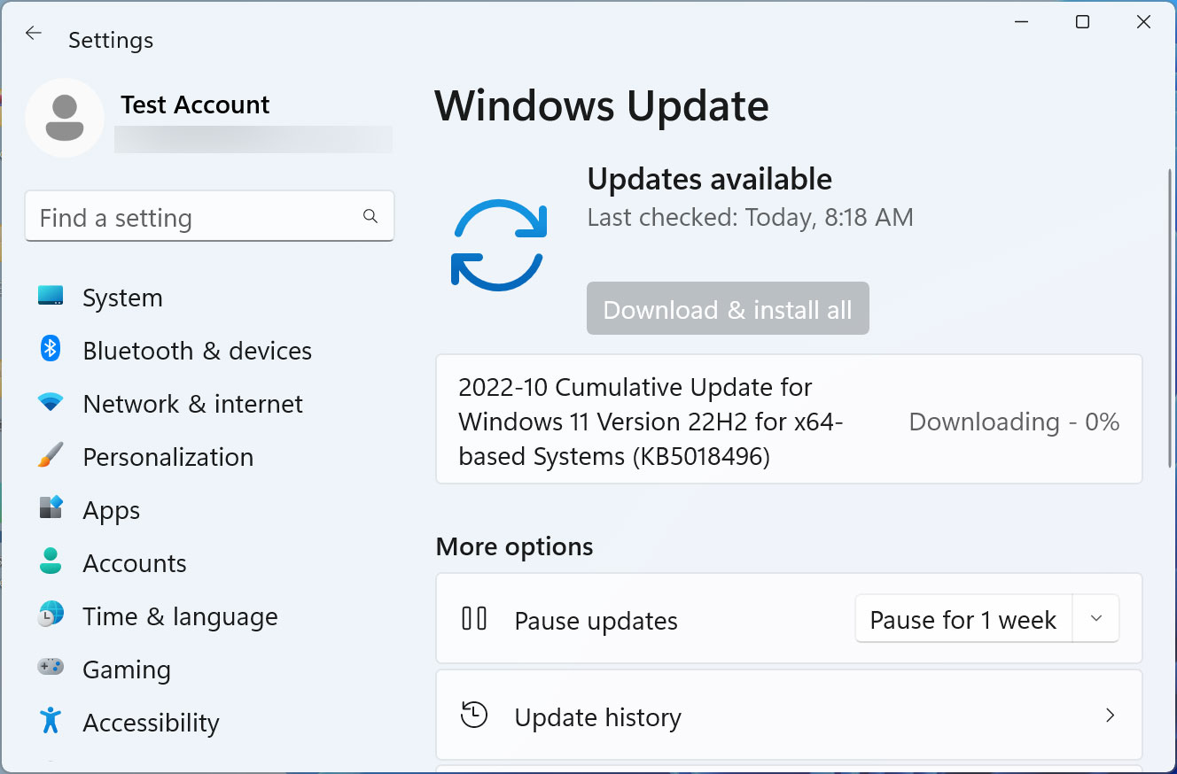Click the Downloading - 0% status text

pyautogui.click(x=1014, y=422)
